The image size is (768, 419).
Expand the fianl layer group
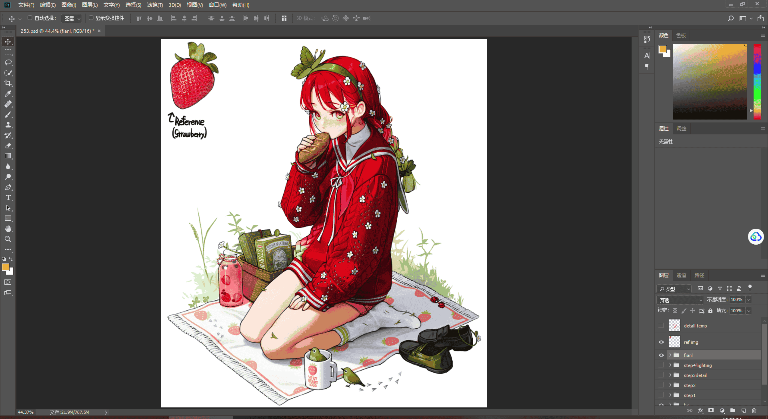pos(670,355)
